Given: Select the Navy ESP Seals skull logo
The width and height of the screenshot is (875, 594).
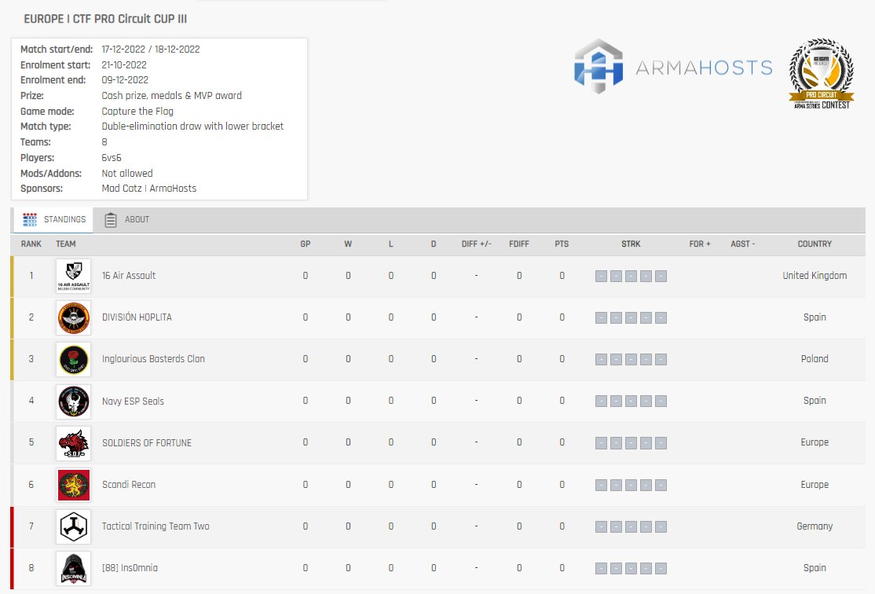Looking at the screenshot, I should click(74, 401).
